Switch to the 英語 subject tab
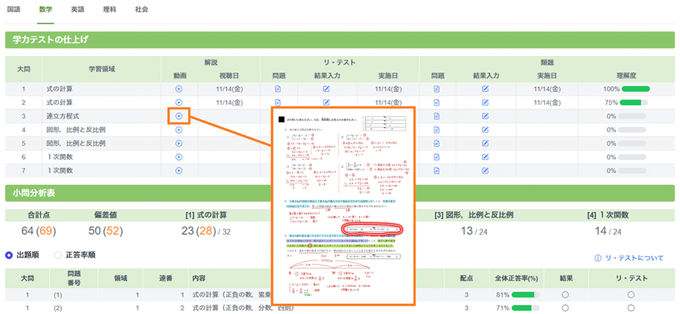The width and height of the screenshot is (680, 314). pyautogui.click(x=78, y=10)
